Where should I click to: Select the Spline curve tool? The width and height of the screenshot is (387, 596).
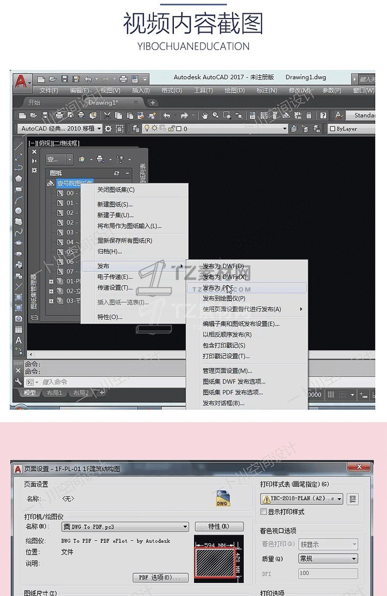pos(18,232)
